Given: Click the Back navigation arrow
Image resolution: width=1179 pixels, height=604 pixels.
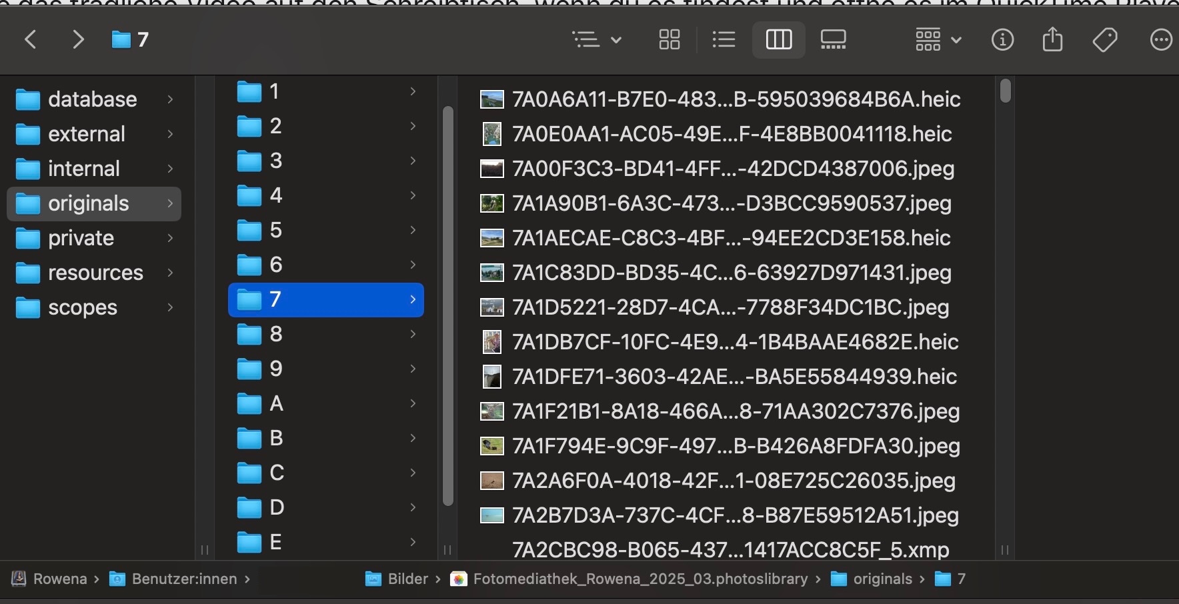Looking at the screenshot, I should pos(31,40).
